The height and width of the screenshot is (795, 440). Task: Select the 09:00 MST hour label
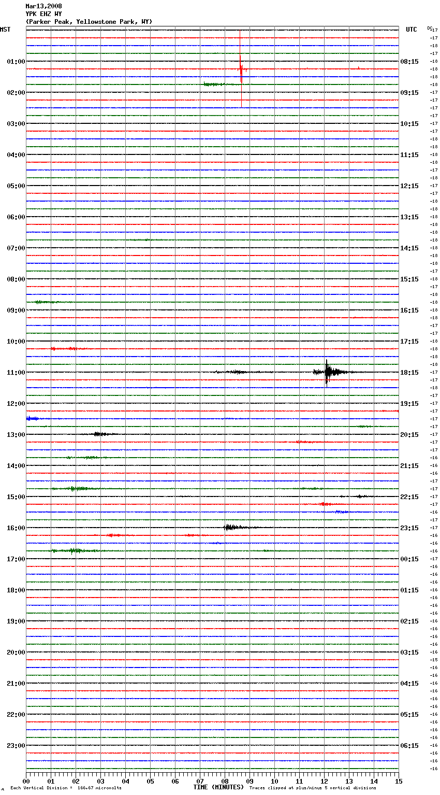(x=16, y=310)
